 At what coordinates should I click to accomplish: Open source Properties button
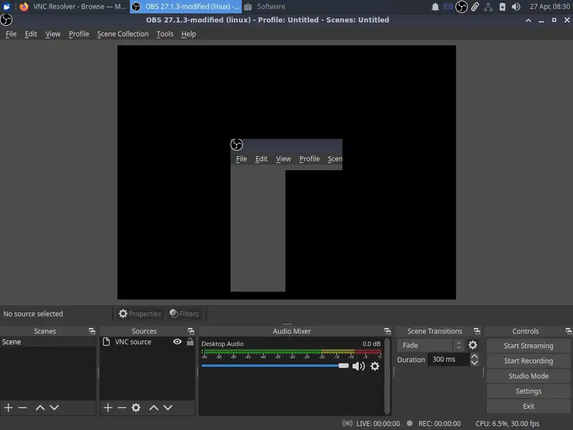click(139, 314)
